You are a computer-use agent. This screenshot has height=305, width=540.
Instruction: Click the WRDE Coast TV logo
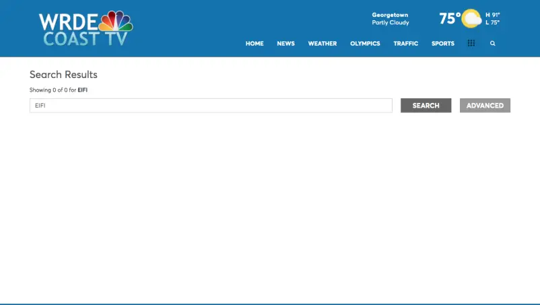pos(86,28)
